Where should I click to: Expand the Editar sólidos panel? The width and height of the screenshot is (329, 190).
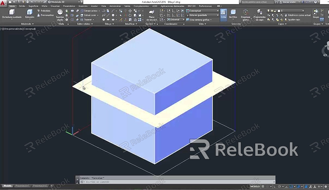coord(85,24)
